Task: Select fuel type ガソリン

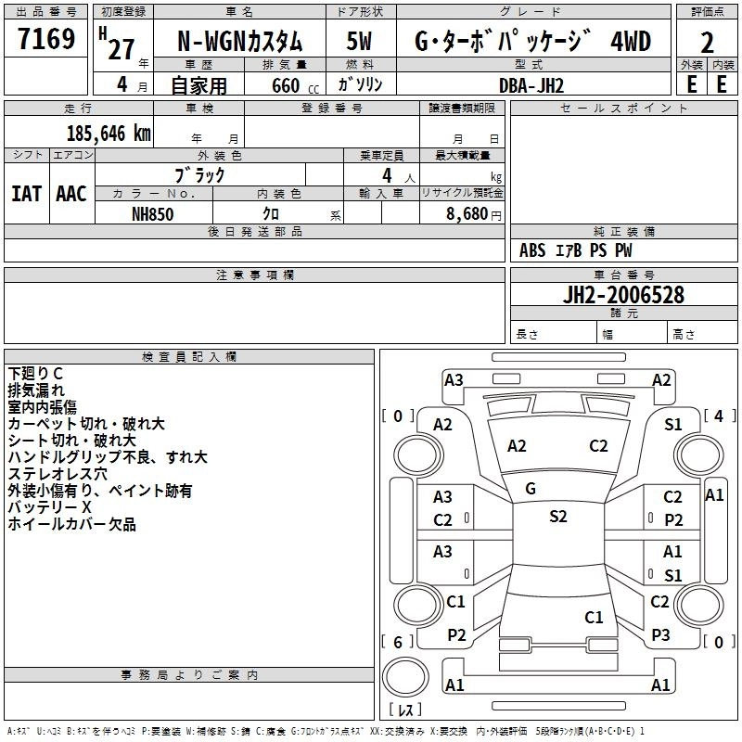Action: point(360,84)
